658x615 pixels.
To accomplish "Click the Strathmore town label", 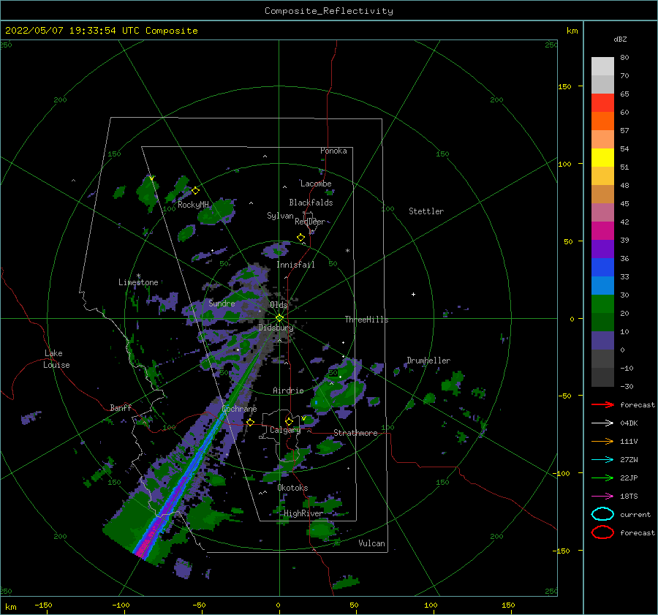I will 355,433.
